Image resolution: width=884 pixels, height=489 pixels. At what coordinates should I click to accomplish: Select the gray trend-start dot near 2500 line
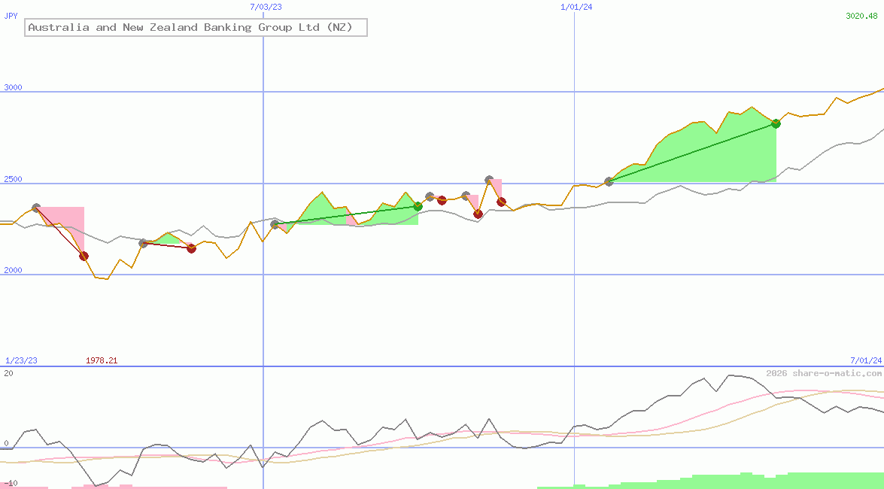[x=609, y=181]
